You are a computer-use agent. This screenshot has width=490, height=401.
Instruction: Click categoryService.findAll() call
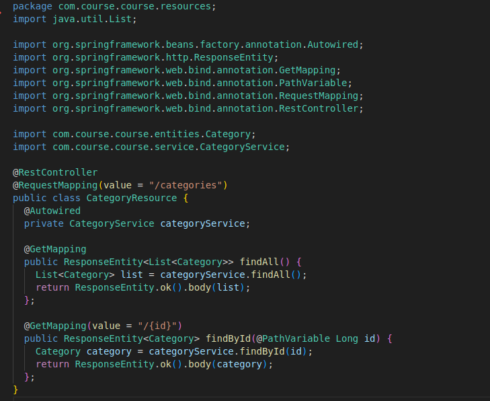click(x=231, y=275)
